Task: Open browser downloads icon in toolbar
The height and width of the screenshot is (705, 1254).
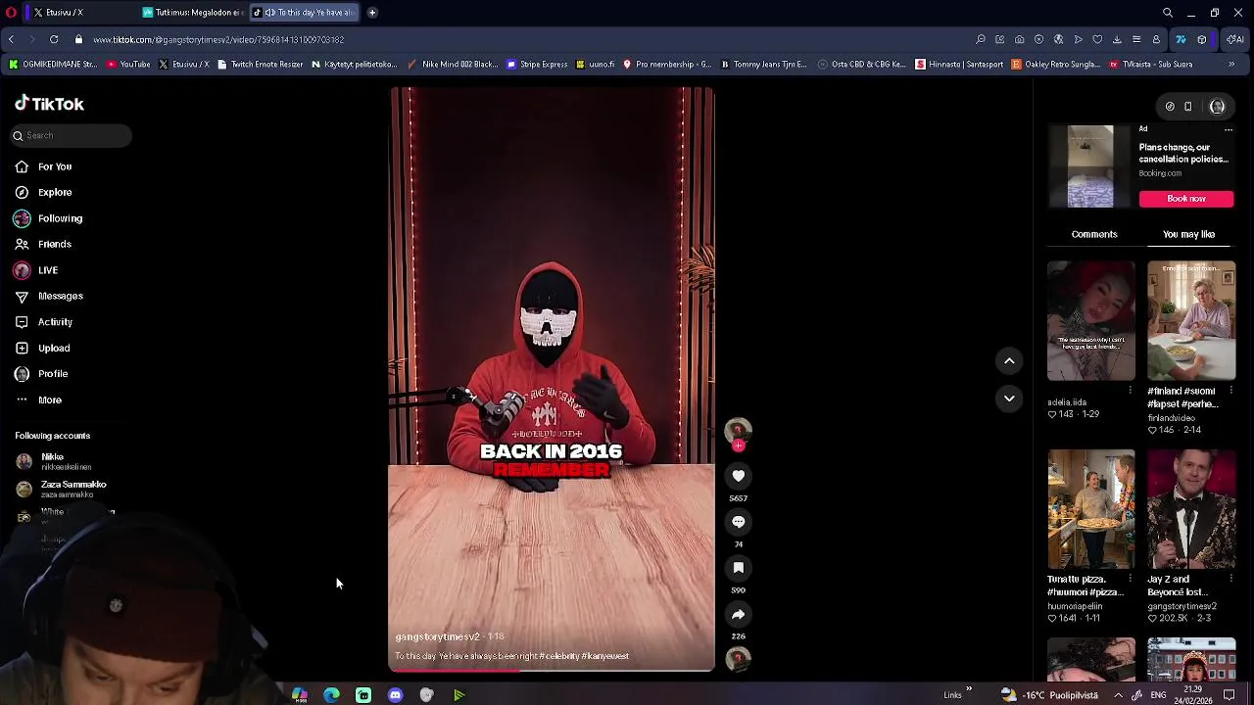Action: (1117, 39)
